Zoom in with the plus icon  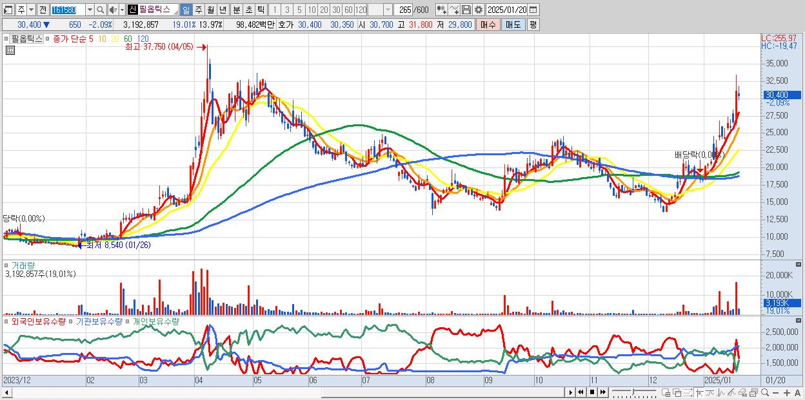787,392
